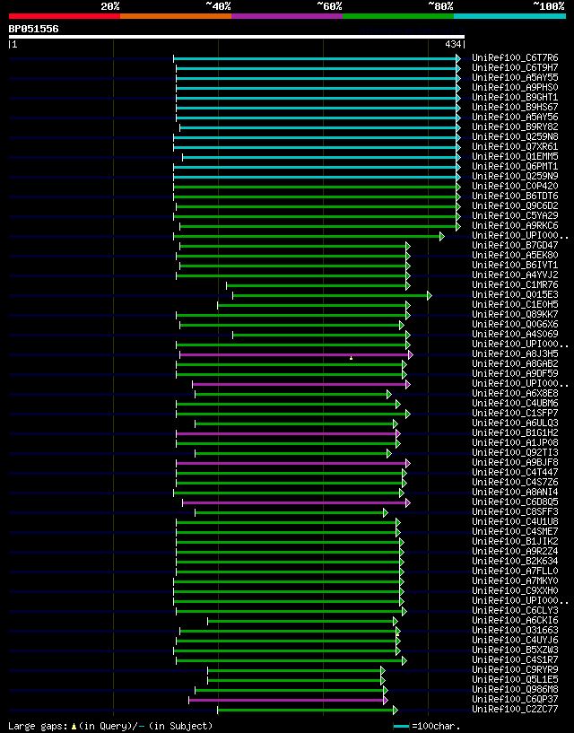Image resolution: width=574 pixels, height=733 pixels.
Task: Click the cyan ~100% identity legend segment
Action: click(x=510, y=16)
